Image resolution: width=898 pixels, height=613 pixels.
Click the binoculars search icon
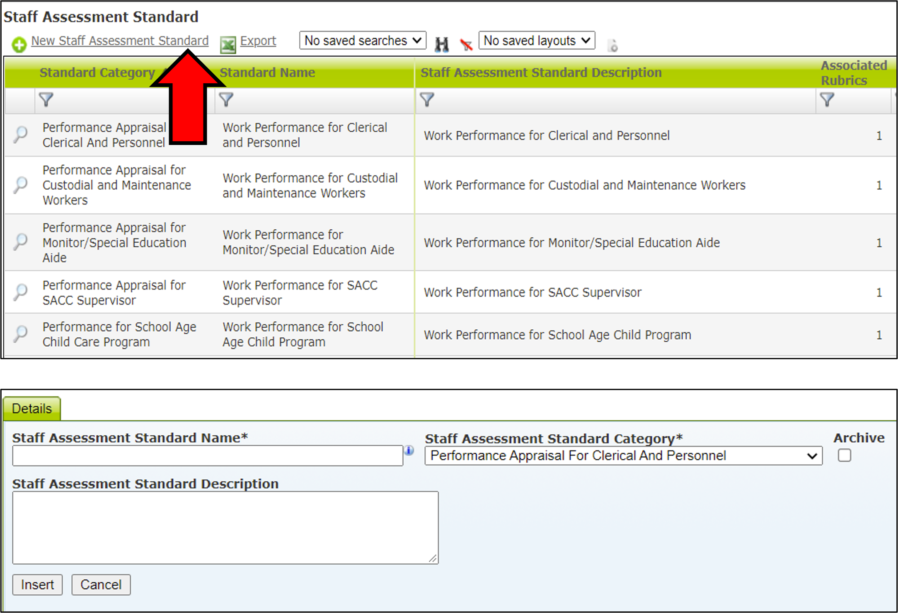coord(442,44)
